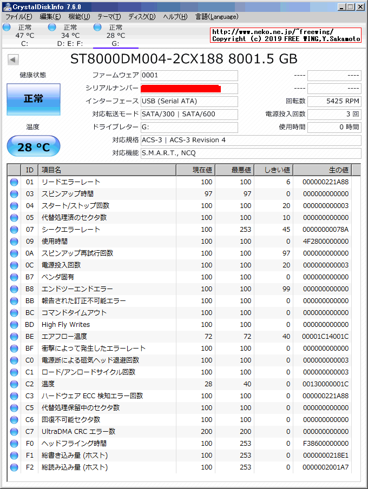Click status icon of シークエラーレート row
This screenshot has height=489, width=368.
click(x=14, y=230)
